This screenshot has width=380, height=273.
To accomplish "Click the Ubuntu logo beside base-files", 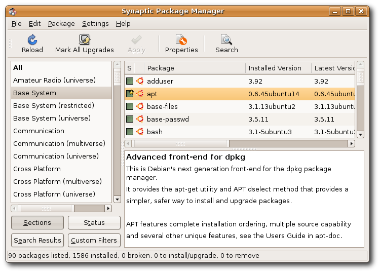I will tap(140, 106).
